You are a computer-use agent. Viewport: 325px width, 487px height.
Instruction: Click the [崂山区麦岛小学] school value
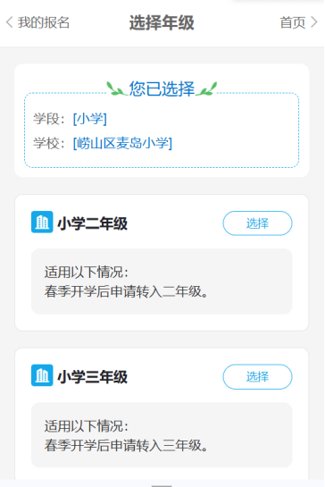point(122,143)
